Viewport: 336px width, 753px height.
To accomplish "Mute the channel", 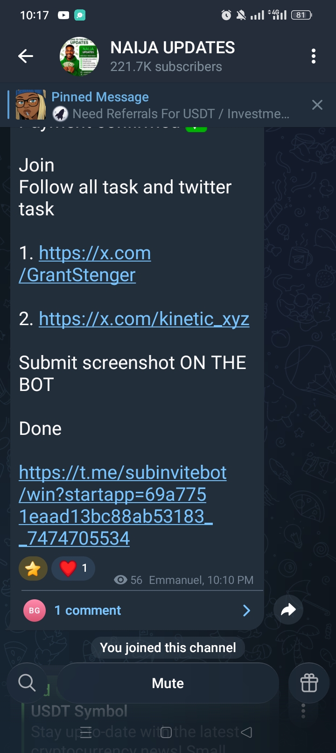I will [x=168, y=683].
